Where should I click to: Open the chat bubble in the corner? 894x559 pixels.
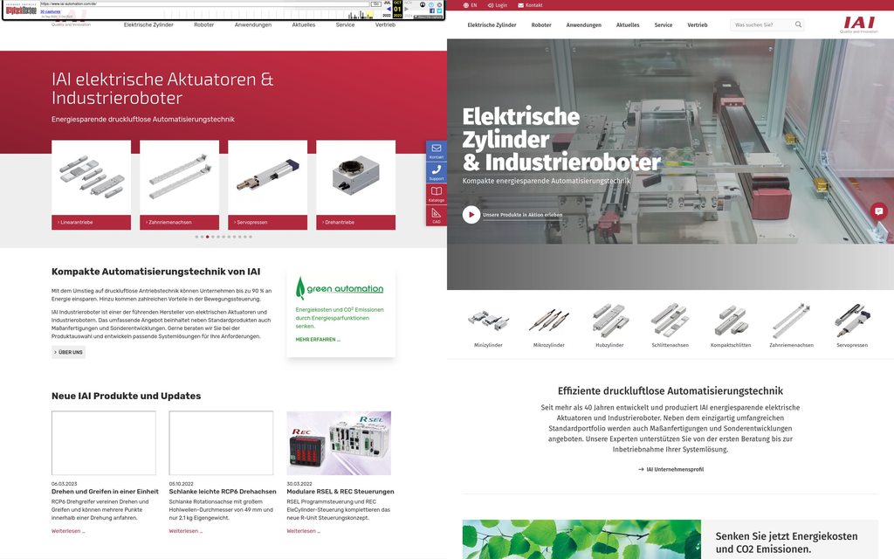click(x=879, y=210)
